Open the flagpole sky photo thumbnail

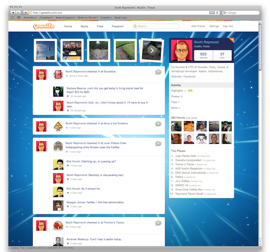45,50
